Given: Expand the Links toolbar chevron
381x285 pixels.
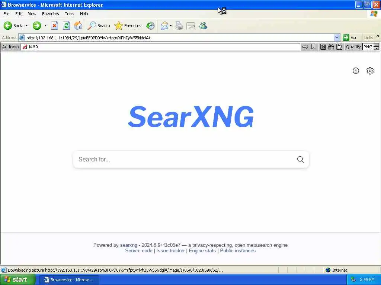Looking at the screenshot, I should point(378,36).
